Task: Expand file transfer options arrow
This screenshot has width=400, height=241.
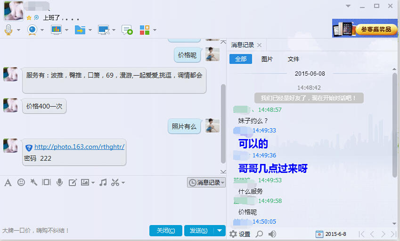Action: [90, 30]
